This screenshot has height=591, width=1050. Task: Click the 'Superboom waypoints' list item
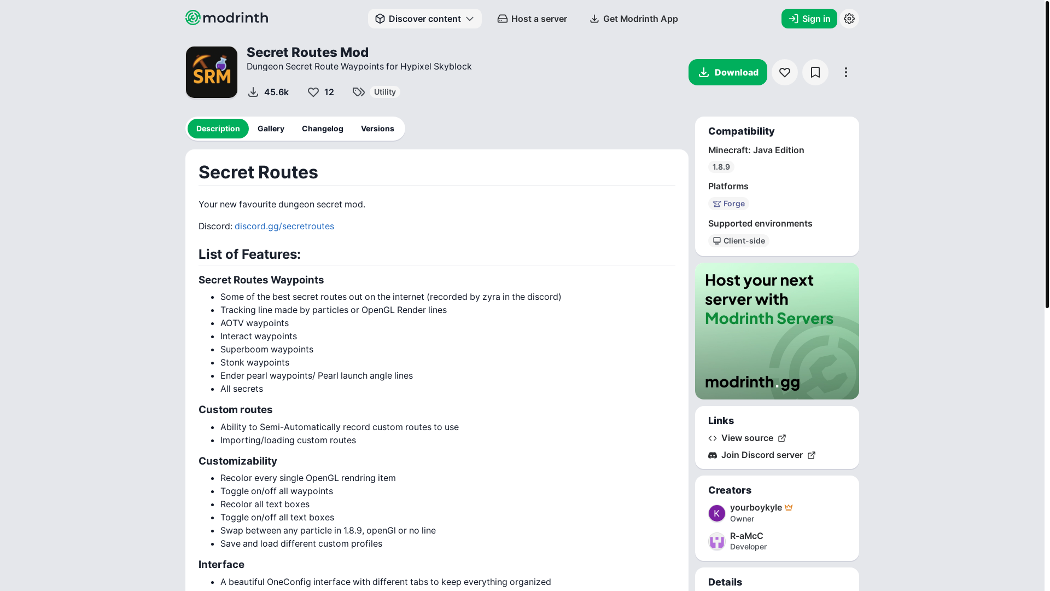point(267,349)
